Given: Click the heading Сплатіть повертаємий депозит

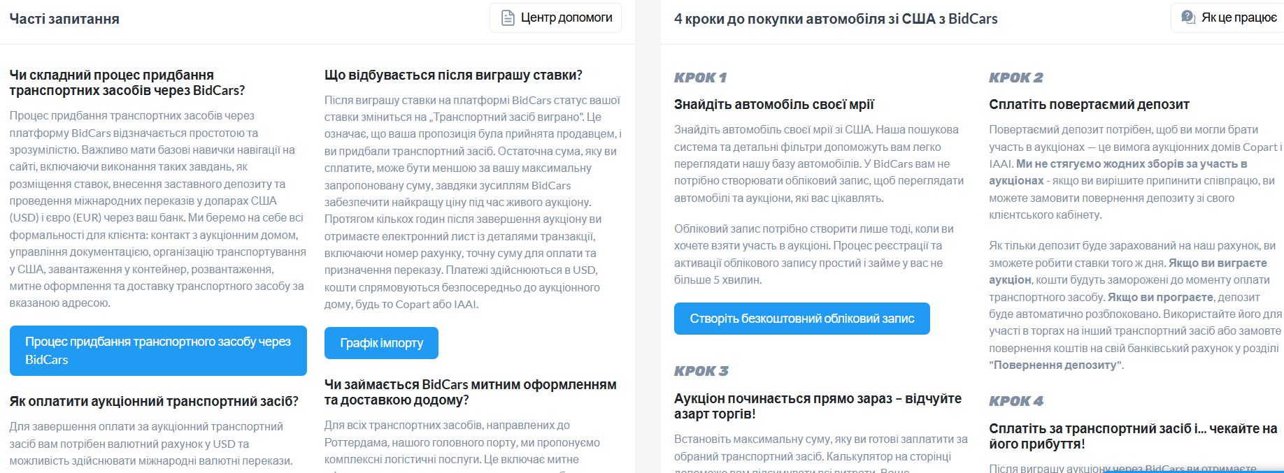Looking at the screenshot, I should 1089,104.
